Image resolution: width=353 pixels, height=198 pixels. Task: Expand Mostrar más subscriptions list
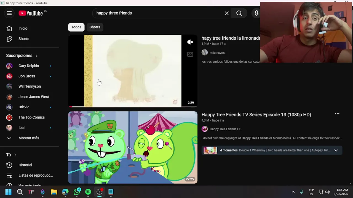point(30,138)
